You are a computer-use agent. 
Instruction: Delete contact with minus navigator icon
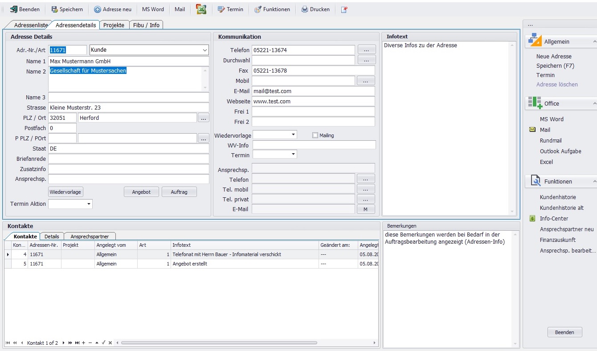[x=90, y=343]
